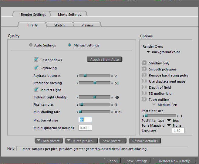Click the Pixel samples slider handle
The image size is (199, 164).
81,104
